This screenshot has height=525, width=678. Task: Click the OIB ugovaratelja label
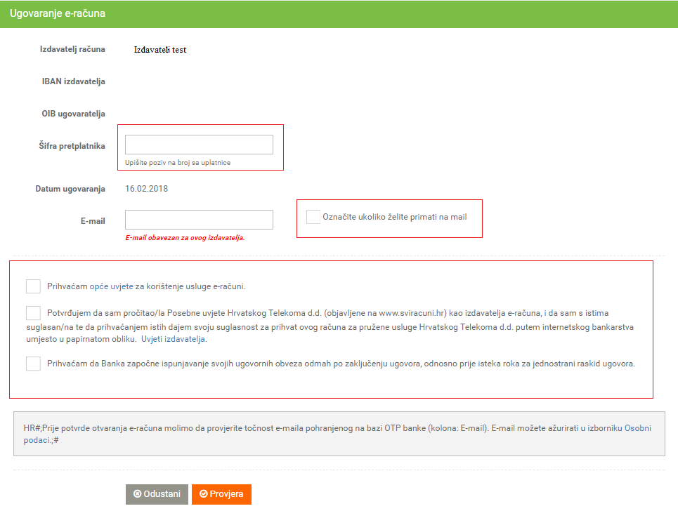pos(74,114)
